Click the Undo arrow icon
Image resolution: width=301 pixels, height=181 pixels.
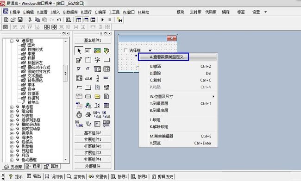(59, 19)
